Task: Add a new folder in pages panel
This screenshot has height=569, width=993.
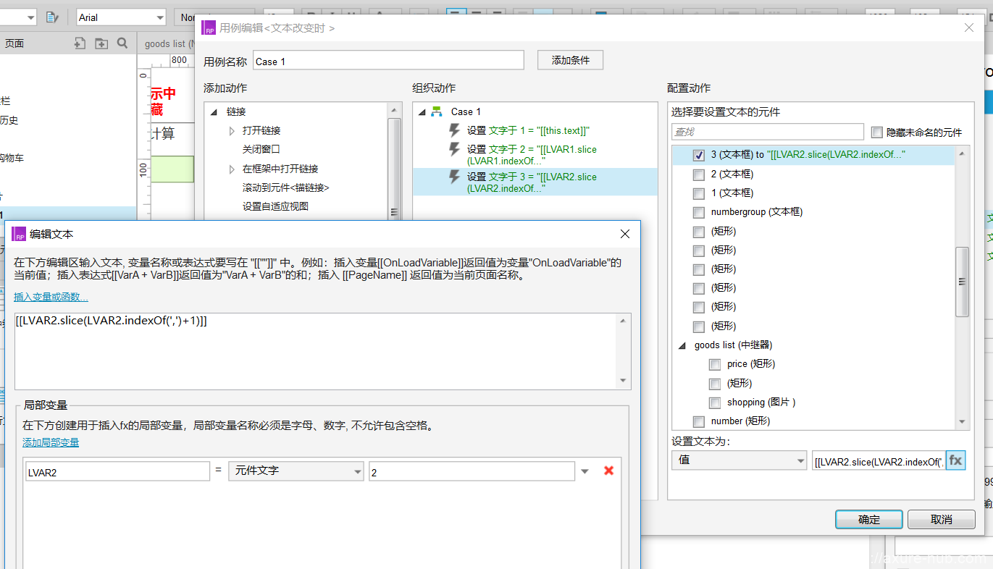Action: point(101,43)
